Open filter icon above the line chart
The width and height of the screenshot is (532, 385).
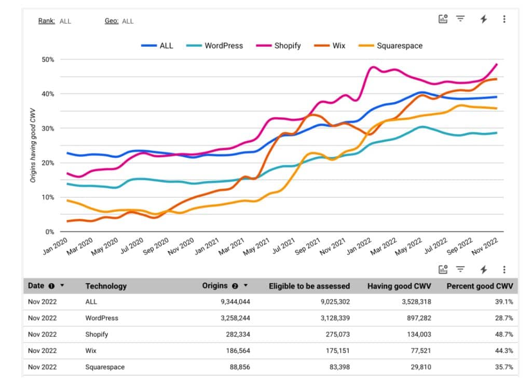460,19
